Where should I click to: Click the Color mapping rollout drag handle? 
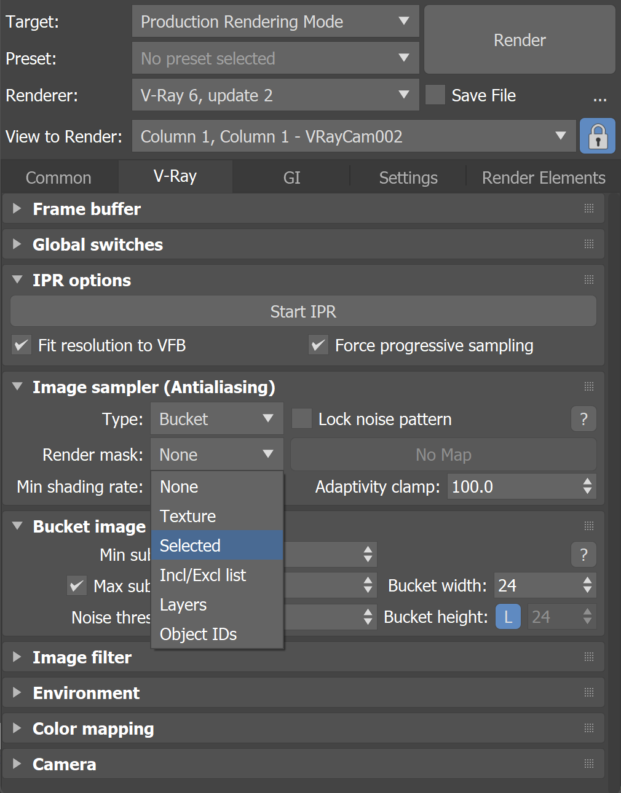[x=588, y=729]
